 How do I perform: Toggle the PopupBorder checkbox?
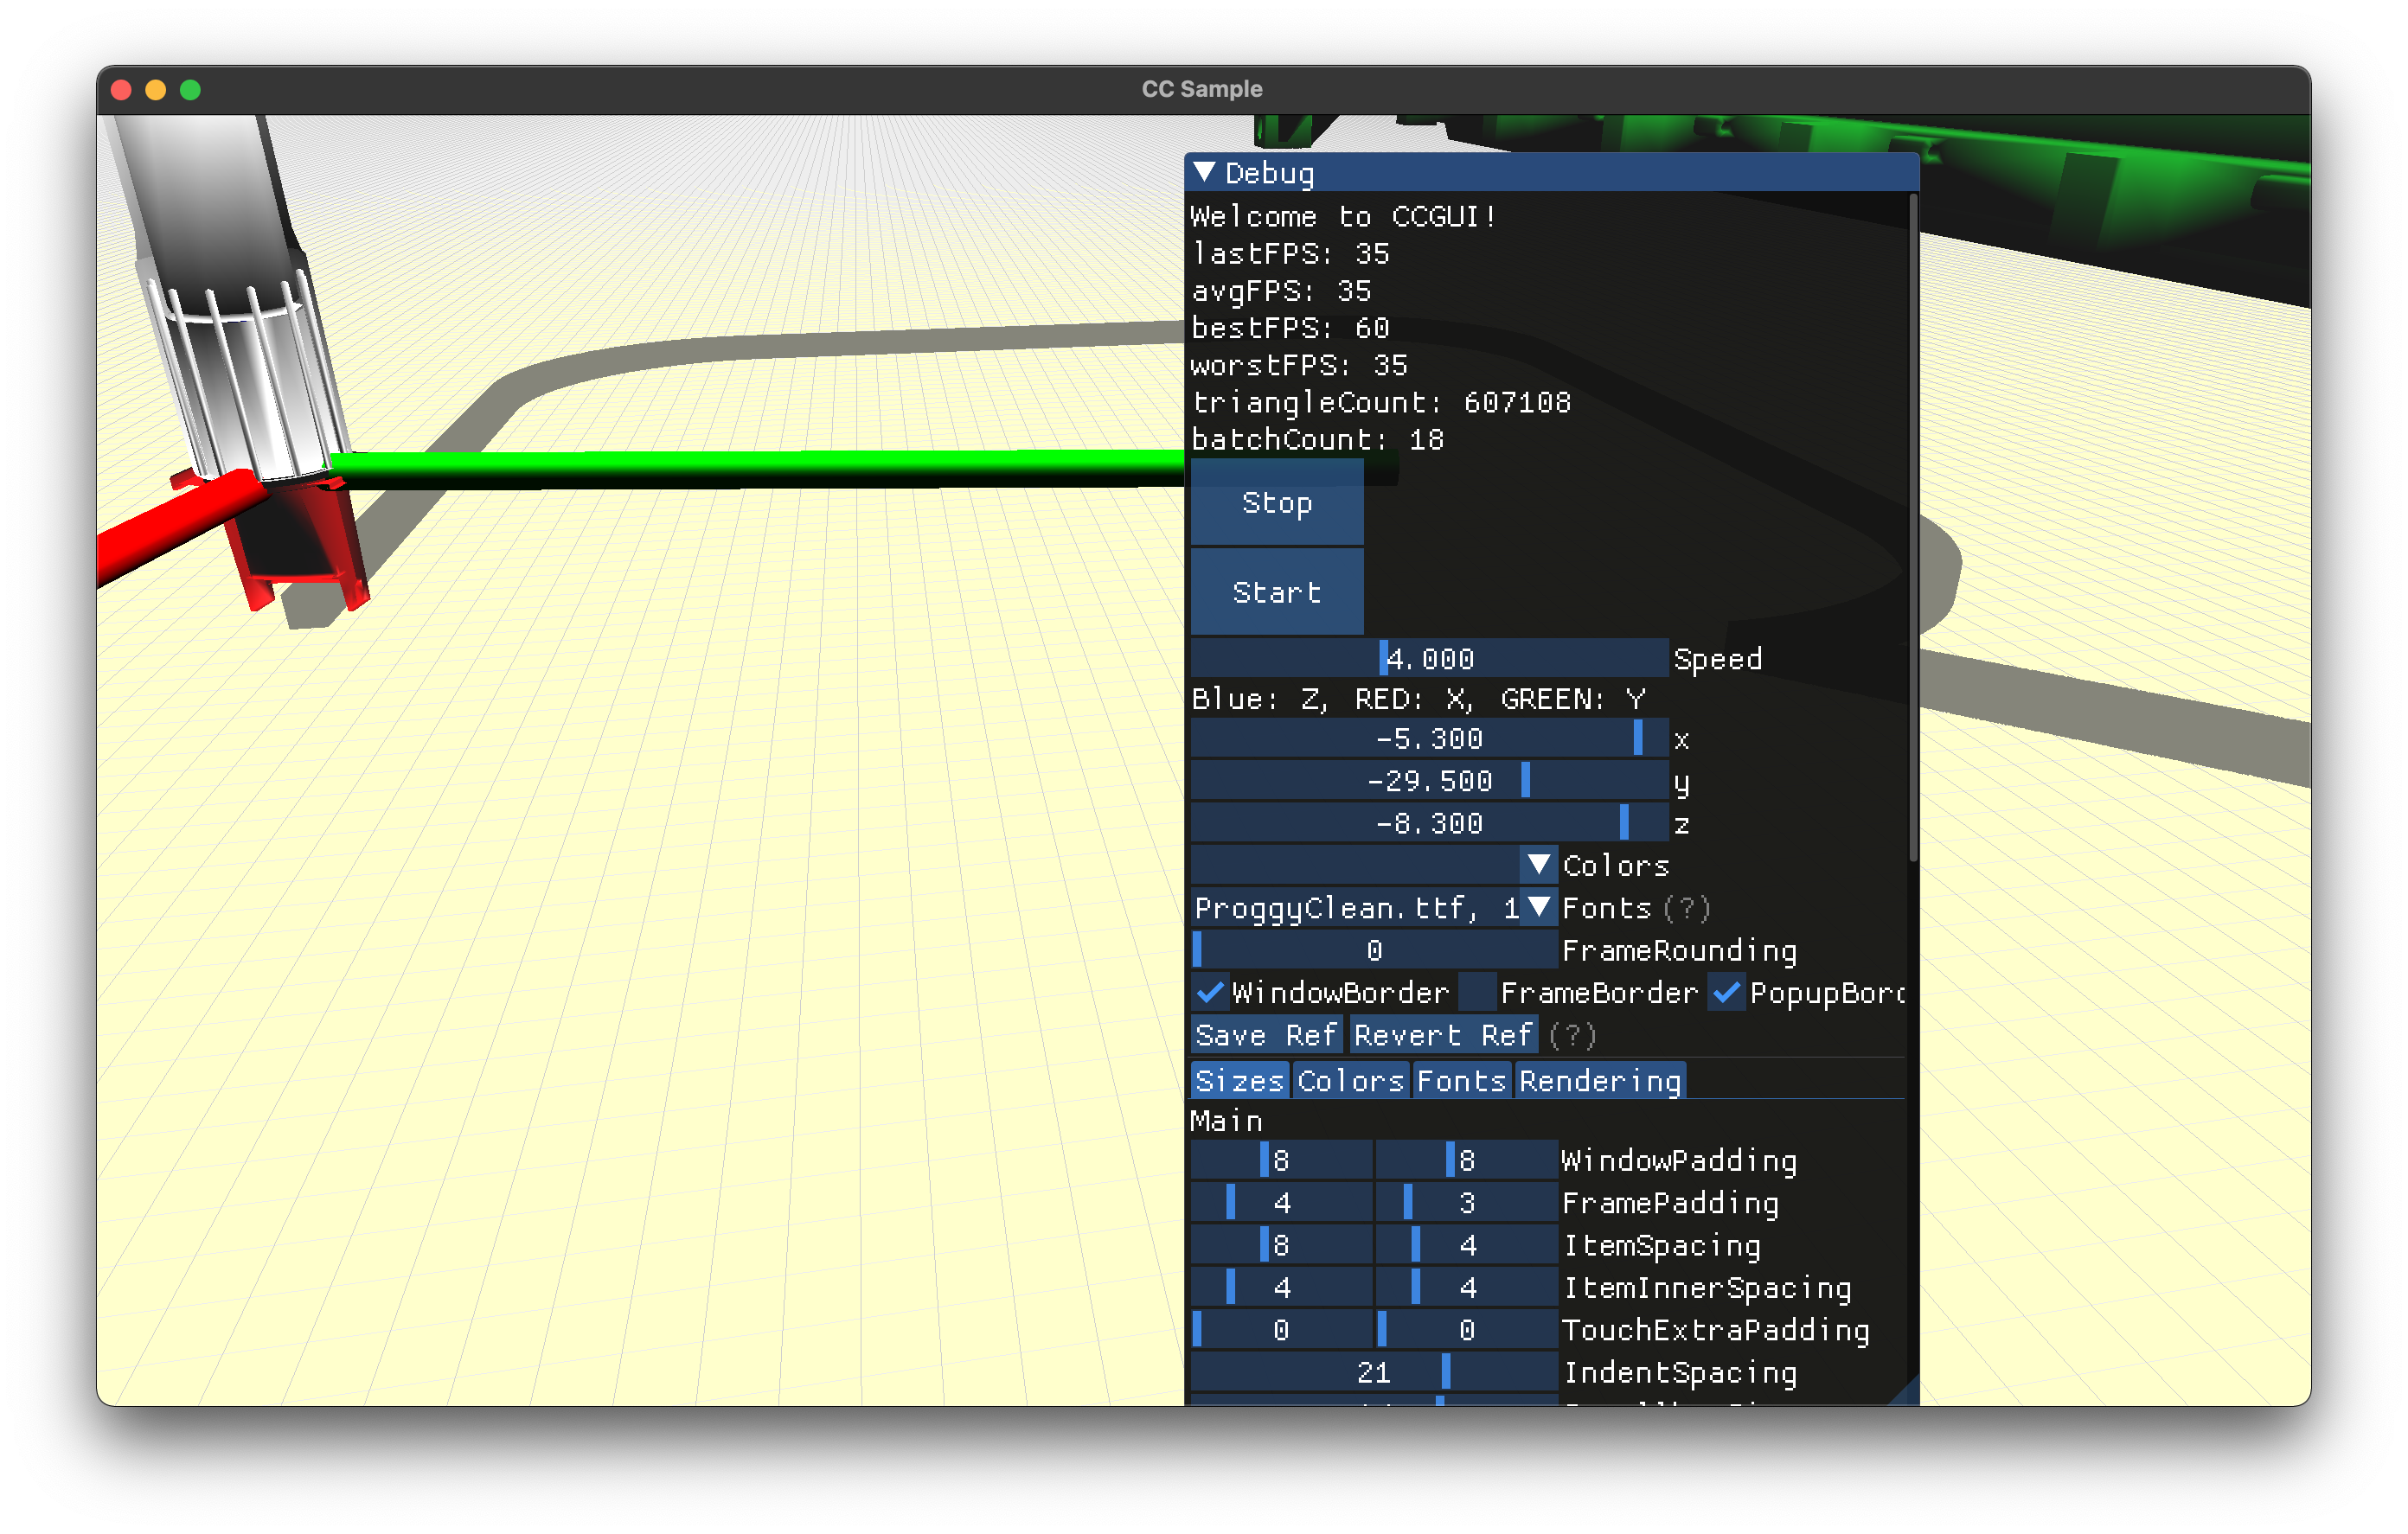point(1727,993)
